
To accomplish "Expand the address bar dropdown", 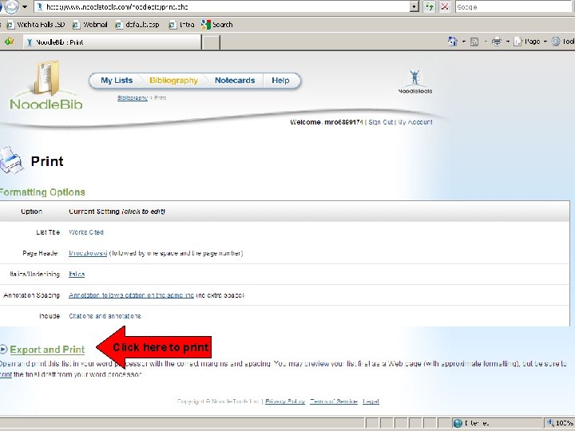I will click(414, 6).
